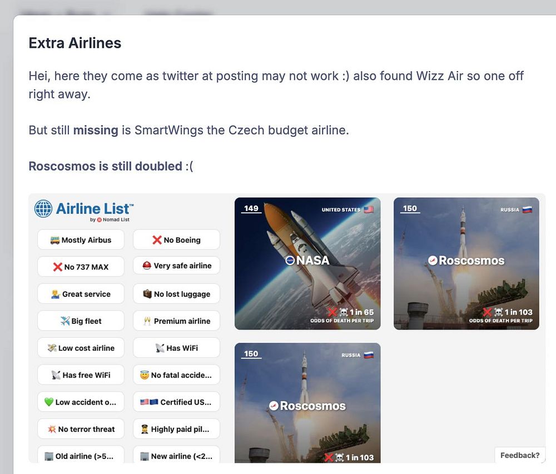Click the Highly paid pilots filter
Image resolution: width=556 pixels, height=474 pixels.
(x=176, y=429)
